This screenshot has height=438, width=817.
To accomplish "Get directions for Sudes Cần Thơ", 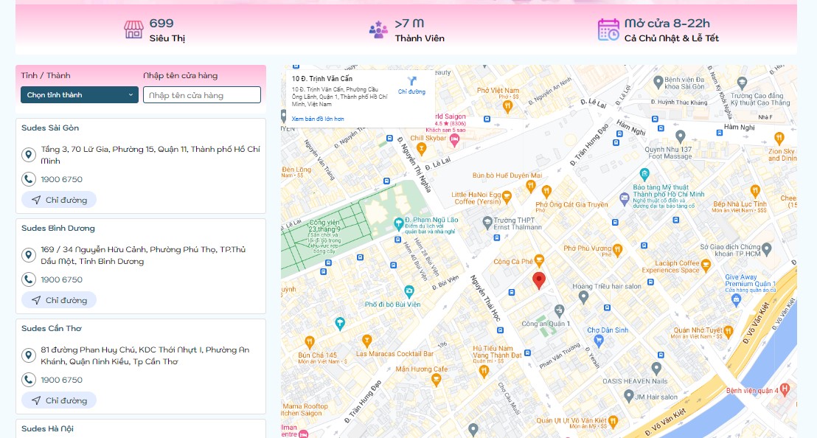I will pos(59,400).
